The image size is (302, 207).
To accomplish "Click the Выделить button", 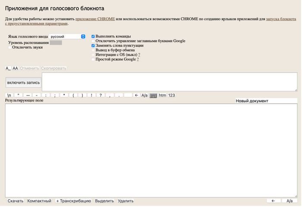I will click(x=104, y=201).
